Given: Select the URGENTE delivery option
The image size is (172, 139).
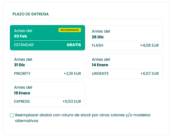Looking at the screenshot, I should 125,66.
